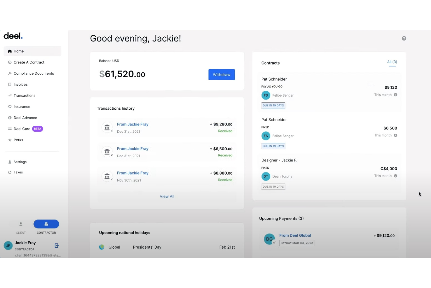This screenshot has height=288, width=431.
Task: Click the Global globe icon under holidays
Action: click(x=102, y=247)
